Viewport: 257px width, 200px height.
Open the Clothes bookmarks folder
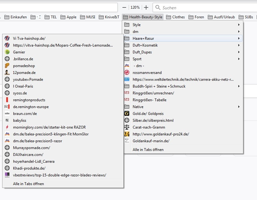175,17
